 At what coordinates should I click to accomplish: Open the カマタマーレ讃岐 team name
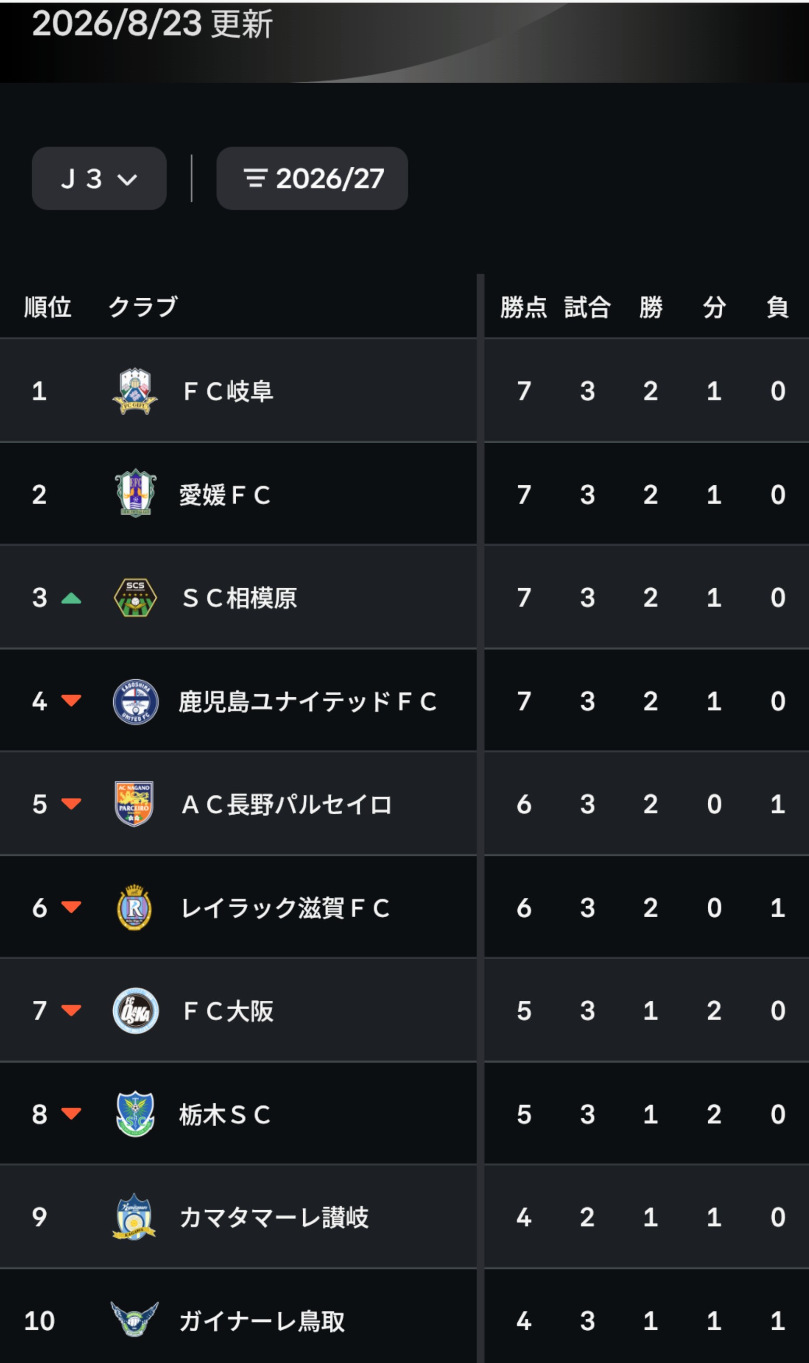click(274, 1218)
